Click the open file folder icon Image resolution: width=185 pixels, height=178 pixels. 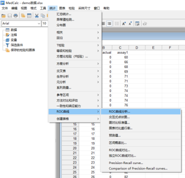click(x=4, y=16)
